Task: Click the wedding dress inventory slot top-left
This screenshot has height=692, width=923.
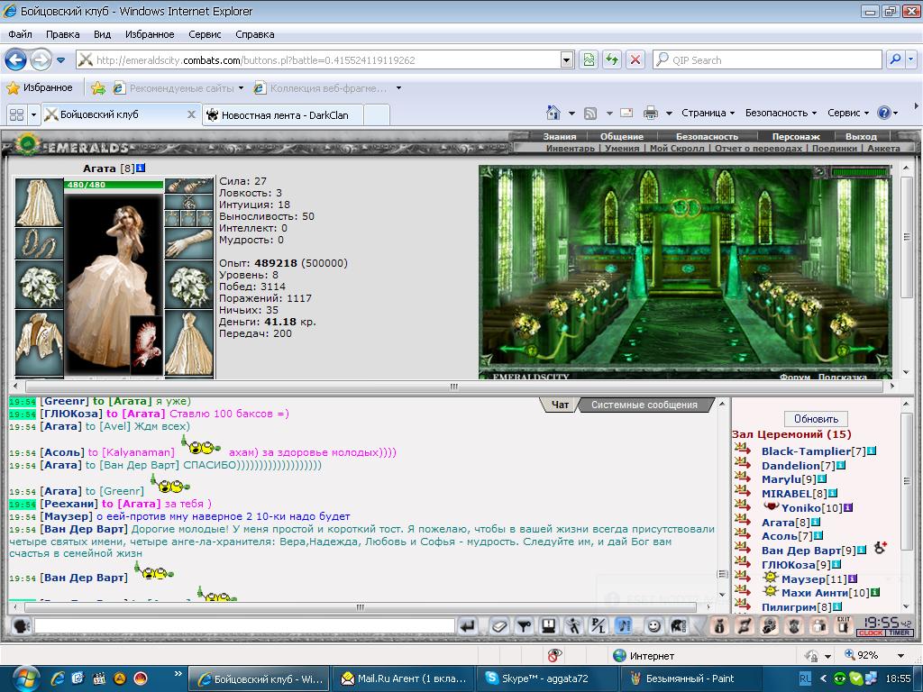Action: tap(39, 203)
